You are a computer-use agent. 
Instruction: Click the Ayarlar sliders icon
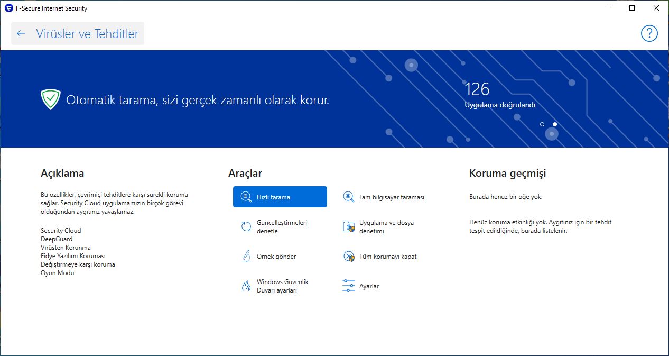tap(348, 286)
